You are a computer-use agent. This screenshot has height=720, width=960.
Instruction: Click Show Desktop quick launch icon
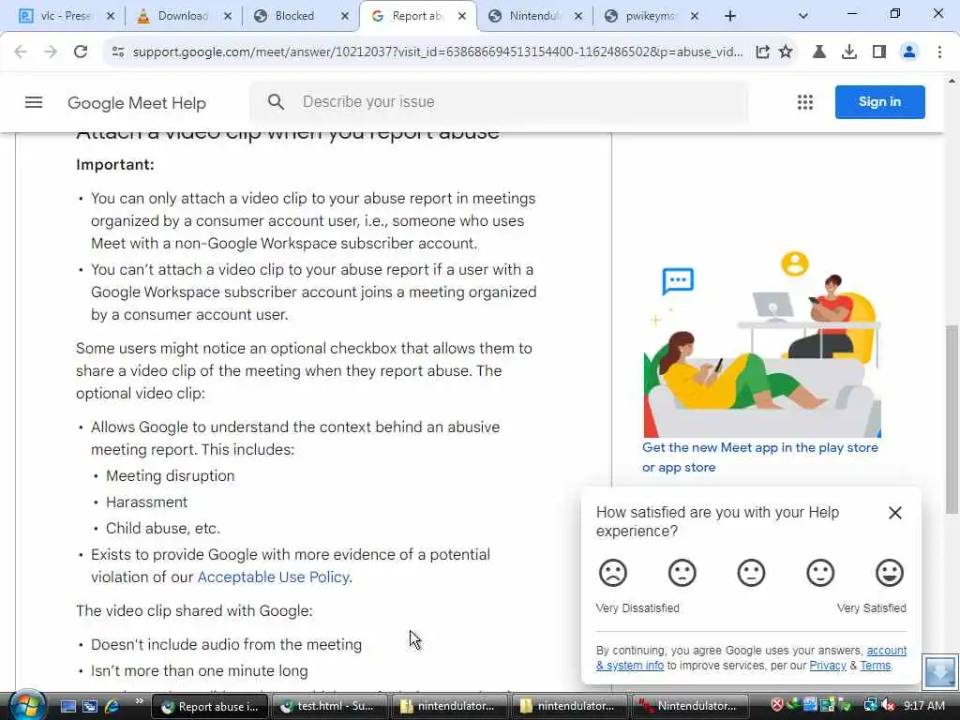pyautogui.click(x=67, y=706)
